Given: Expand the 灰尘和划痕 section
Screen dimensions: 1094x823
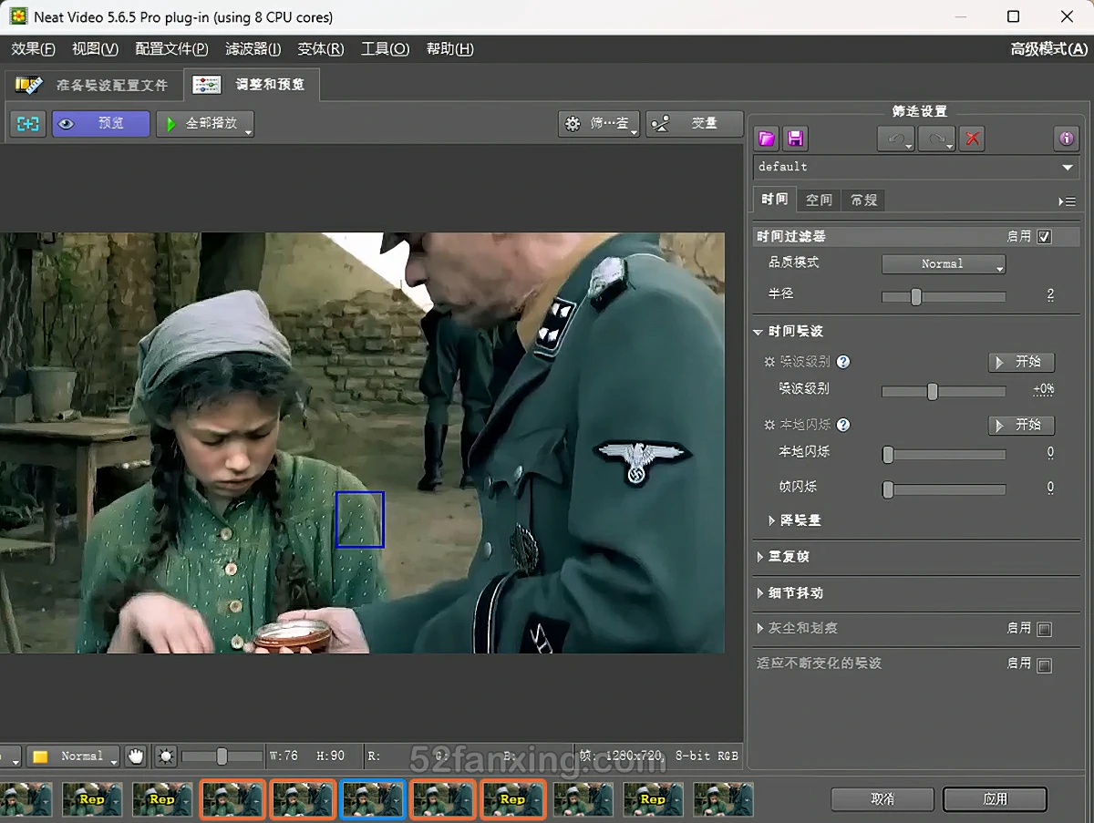Looking at the screenshot, I should 759,629.
